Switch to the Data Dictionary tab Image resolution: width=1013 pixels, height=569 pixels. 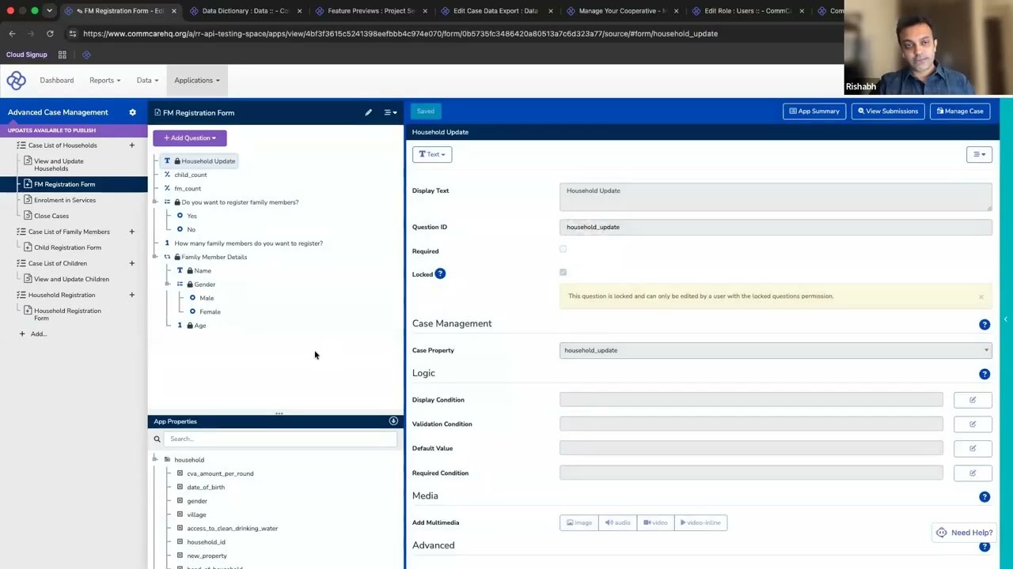click(245, 11)
